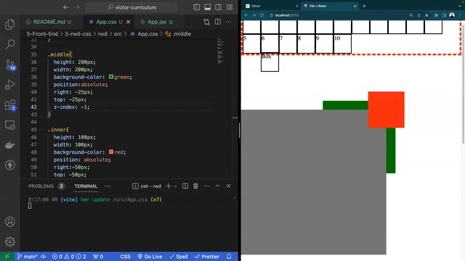Open errors and warnings status item
465x261 pixels.
click(x=69, y=257)
